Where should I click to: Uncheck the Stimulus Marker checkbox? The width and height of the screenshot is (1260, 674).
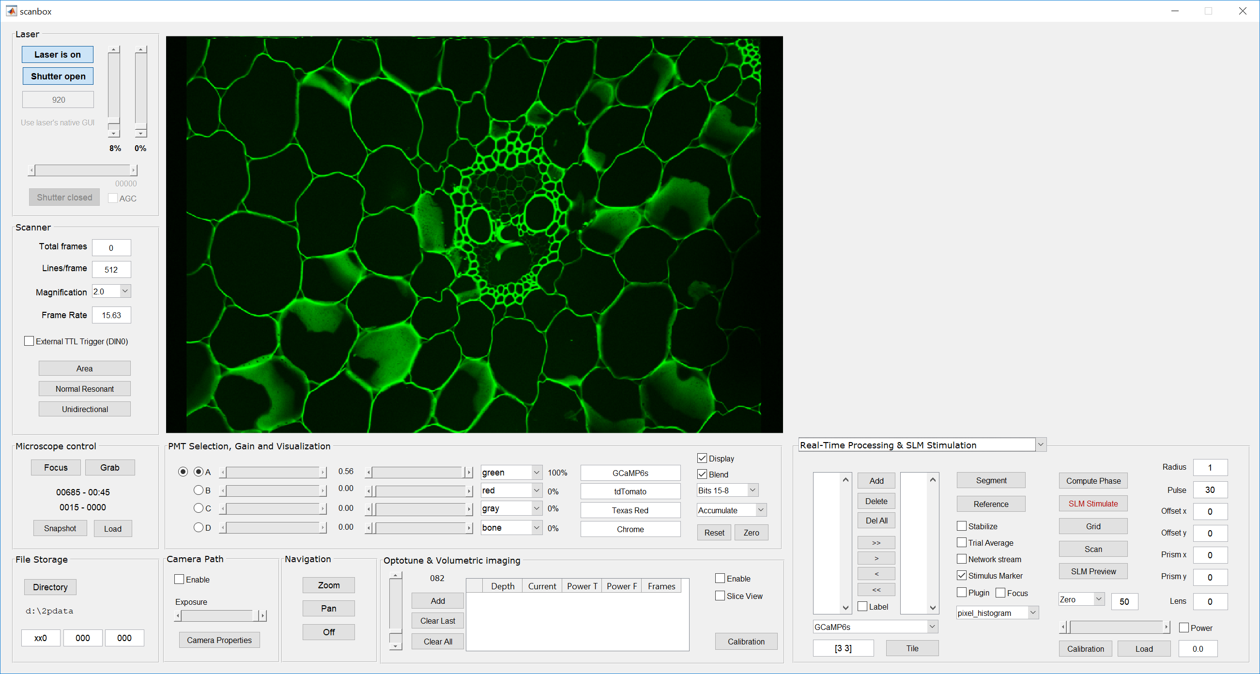coord(962,576)
